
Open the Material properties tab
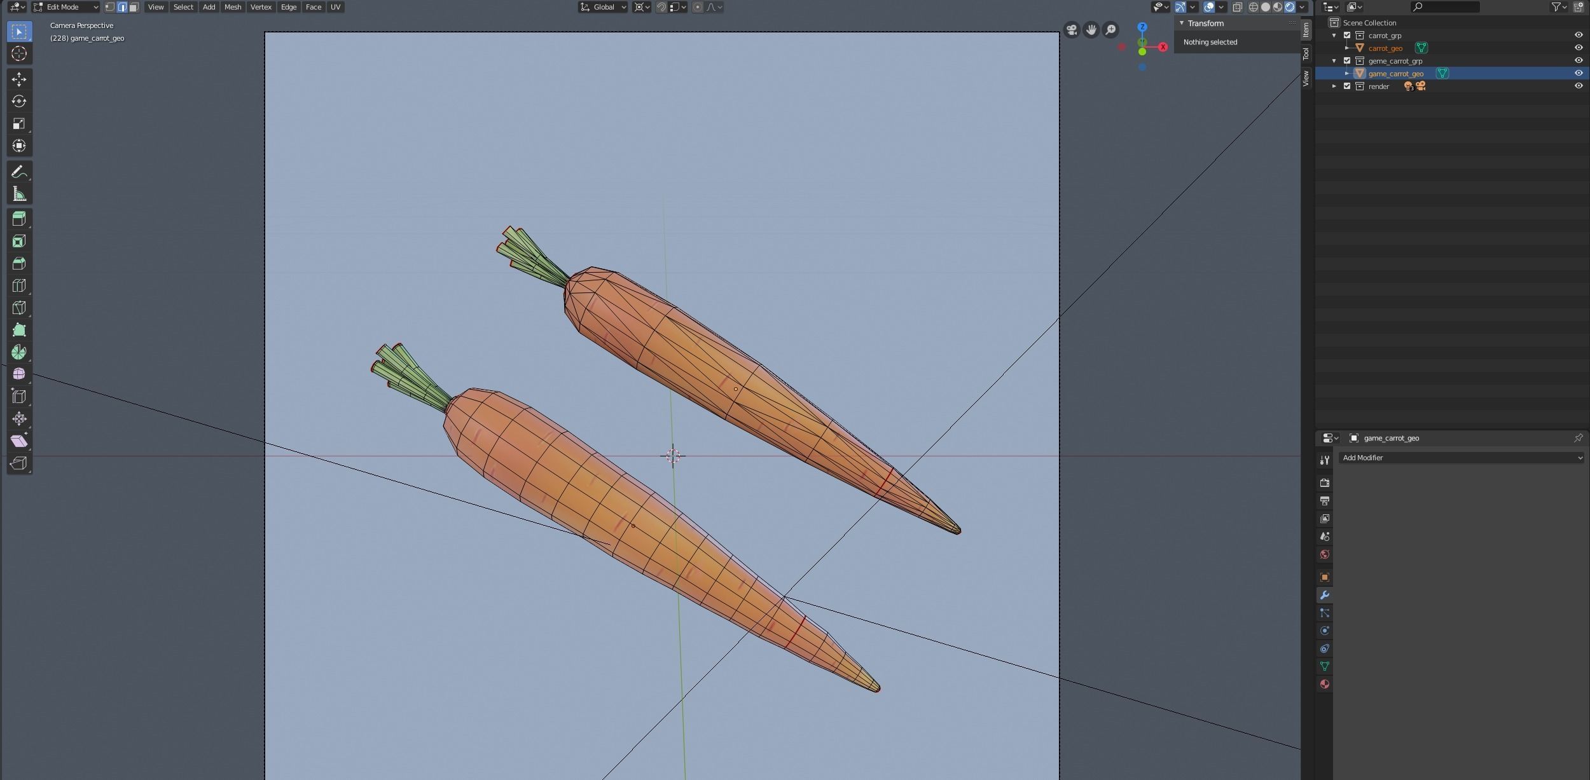tap(1325, 684)
